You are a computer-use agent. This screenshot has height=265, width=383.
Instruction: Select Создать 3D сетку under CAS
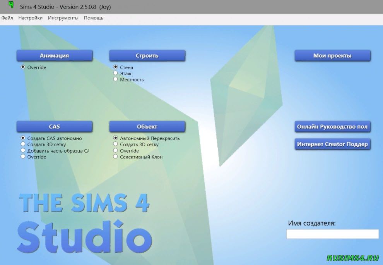point(23,144)
